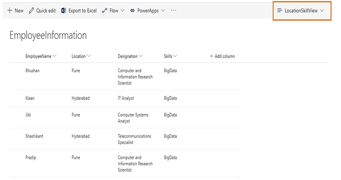Click Bhushan's Computer and Information Research Scientist designation
The width and height of the screenshot is (341, 180).
135,77
